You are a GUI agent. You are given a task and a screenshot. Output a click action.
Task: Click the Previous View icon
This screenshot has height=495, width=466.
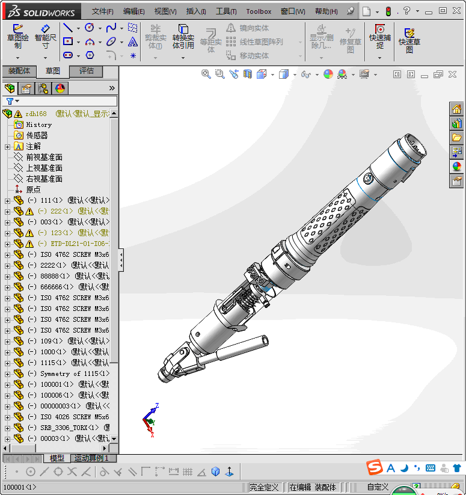pyautogui.click(x=234, y=74)
